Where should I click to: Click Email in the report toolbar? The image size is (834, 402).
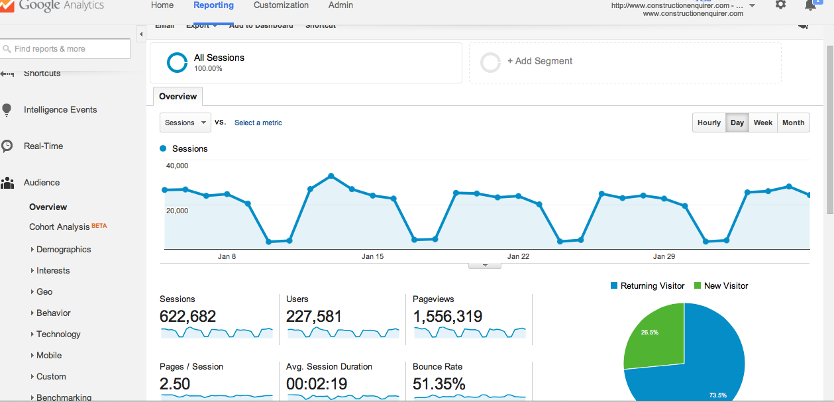[x=165, y=26]
